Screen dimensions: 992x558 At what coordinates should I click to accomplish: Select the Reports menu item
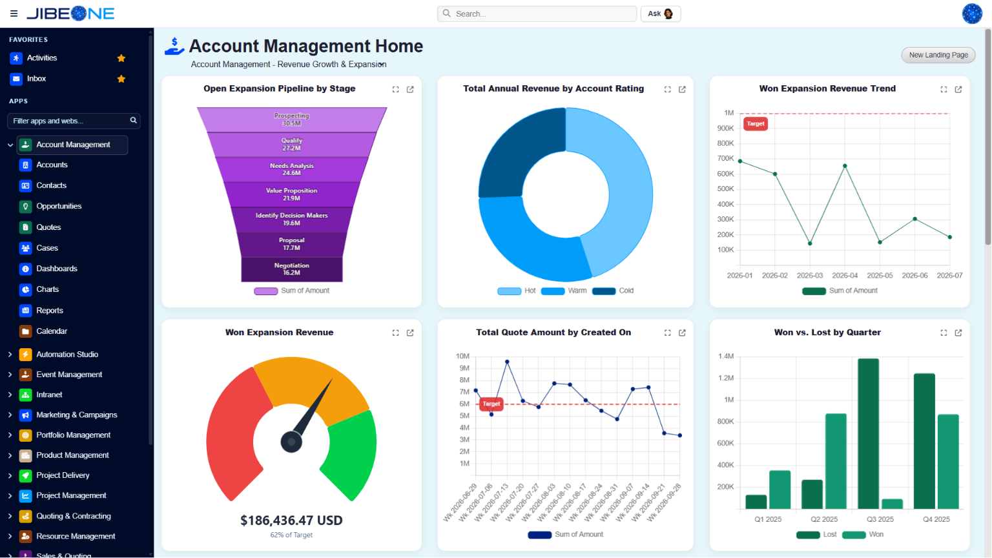(50, 311)
